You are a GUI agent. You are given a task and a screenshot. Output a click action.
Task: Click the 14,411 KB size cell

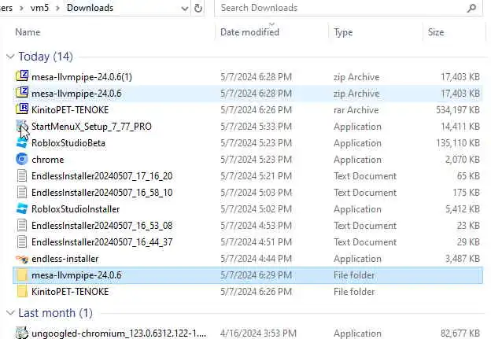click(460, 127)
